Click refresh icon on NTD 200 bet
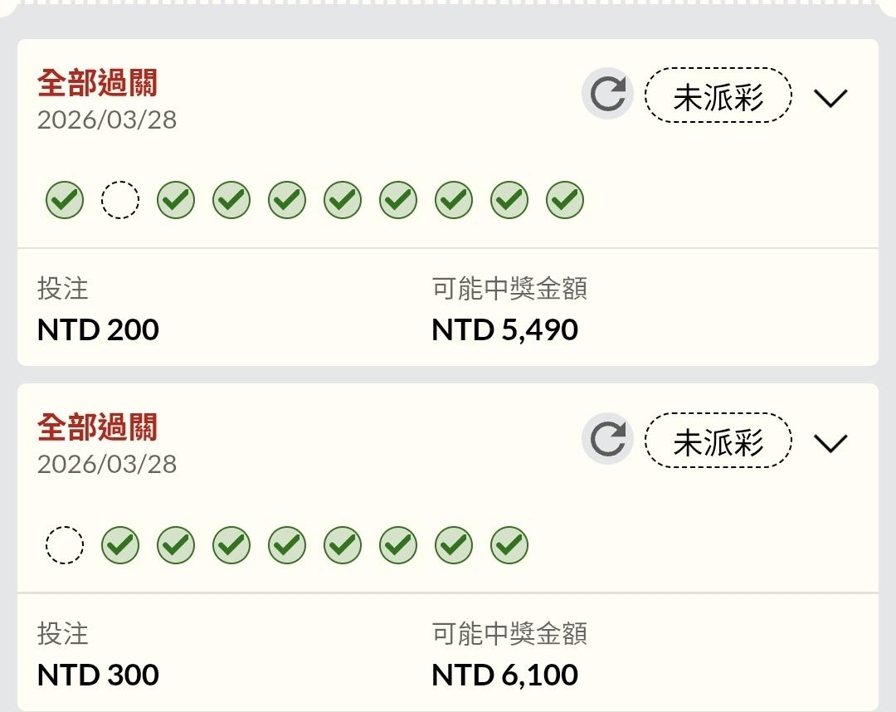 [x=607, y=95]
